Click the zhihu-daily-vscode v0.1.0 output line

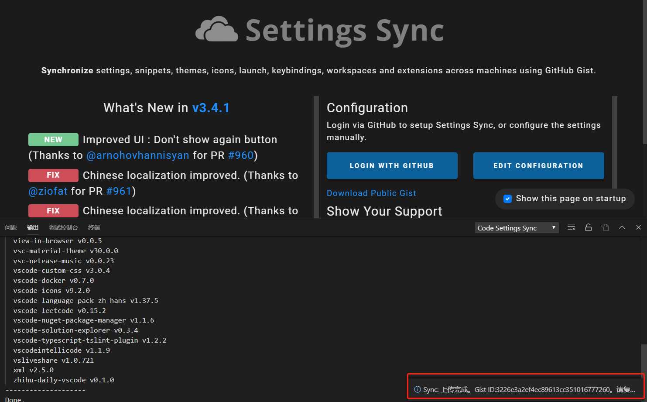click(x=64, y=380)
